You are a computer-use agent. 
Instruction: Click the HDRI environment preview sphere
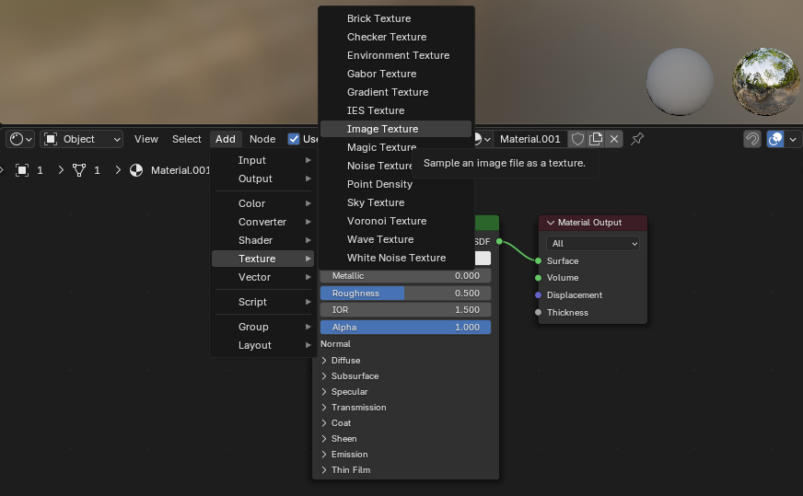point(765,82)
